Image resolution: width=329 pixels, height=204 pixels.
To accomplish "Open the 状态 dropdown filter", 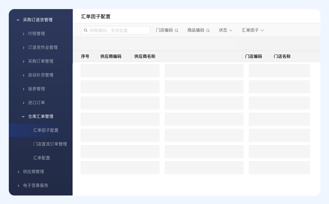I will [x=225, y=30].
